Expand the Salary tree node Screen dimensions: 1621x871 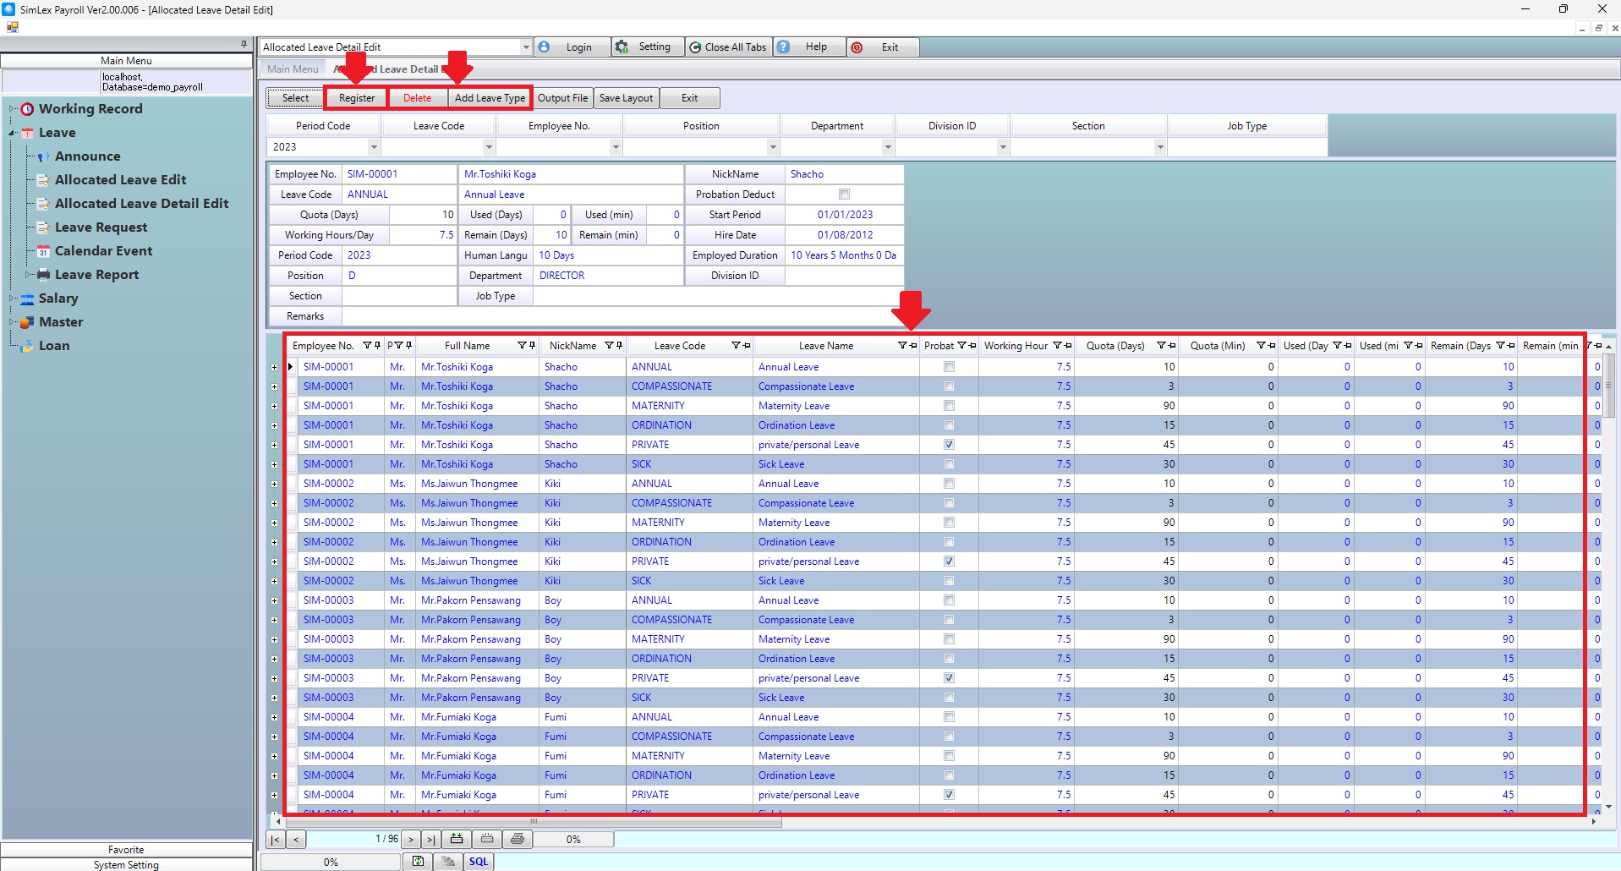point(13,299)
